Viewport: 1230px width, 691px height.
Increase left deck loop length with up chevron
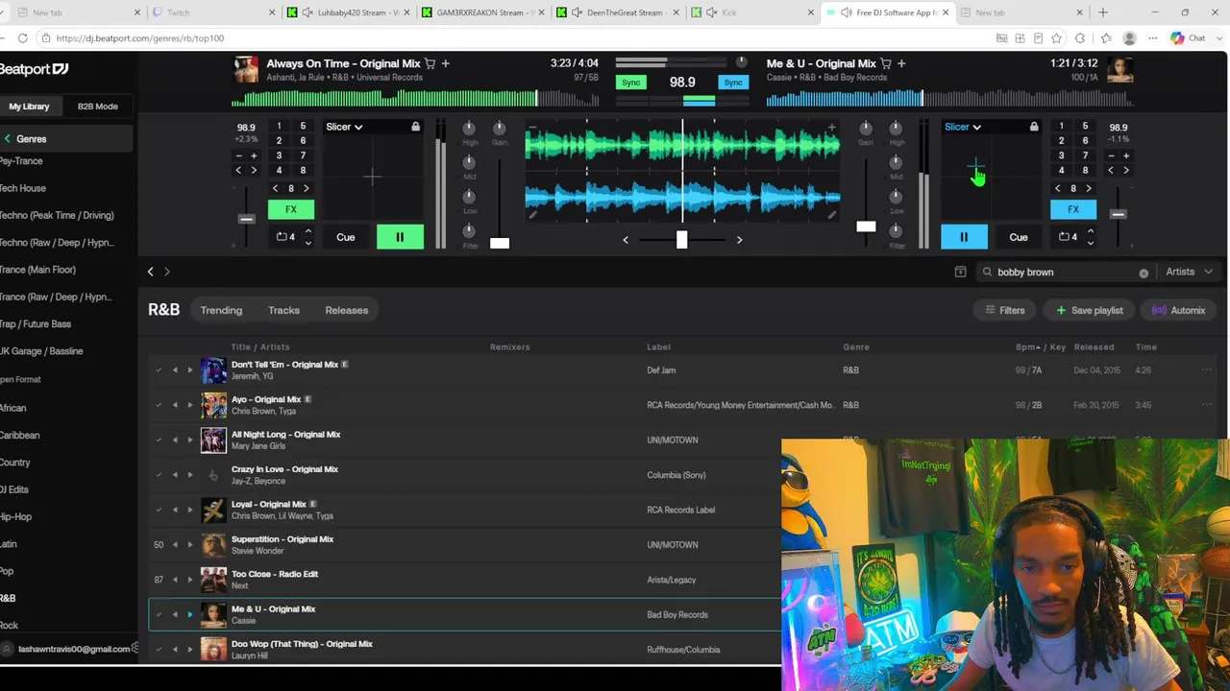307,231
